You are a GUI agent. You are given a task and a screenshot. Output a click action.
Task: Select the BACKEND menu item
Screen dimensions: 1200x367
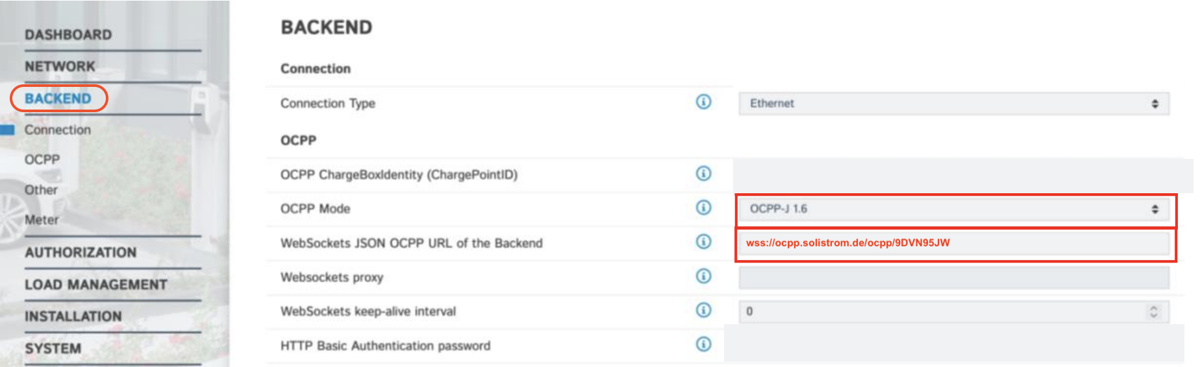58,99
